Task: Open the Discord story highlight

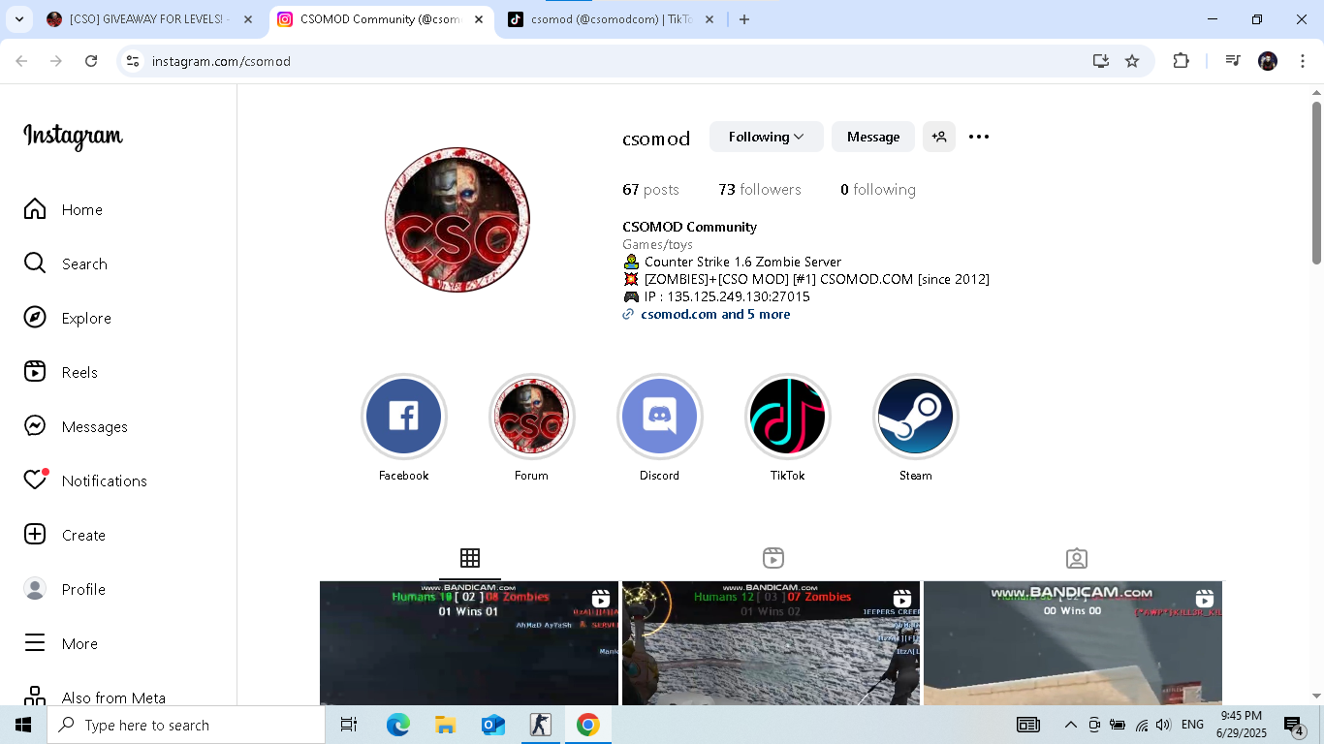Action: pyautogui.click(x=659, y=417)
